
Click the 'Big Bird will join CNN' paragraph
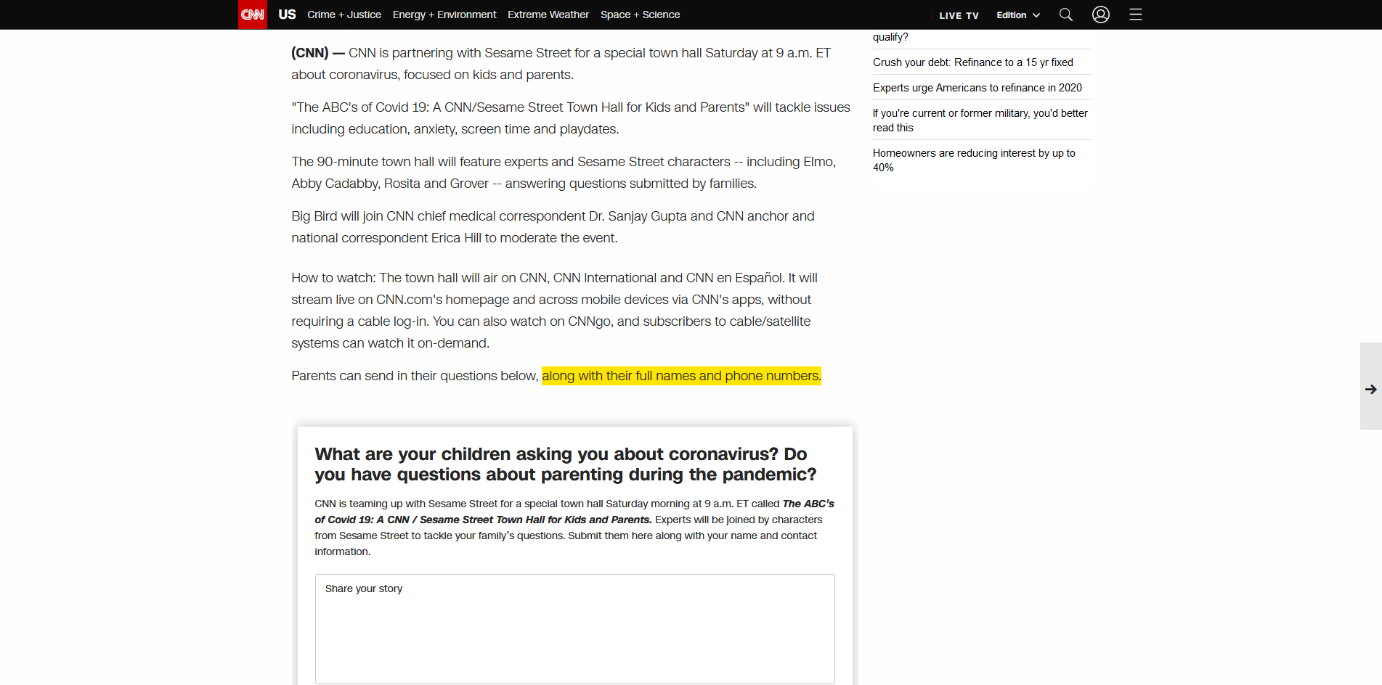tap(553, 227)
